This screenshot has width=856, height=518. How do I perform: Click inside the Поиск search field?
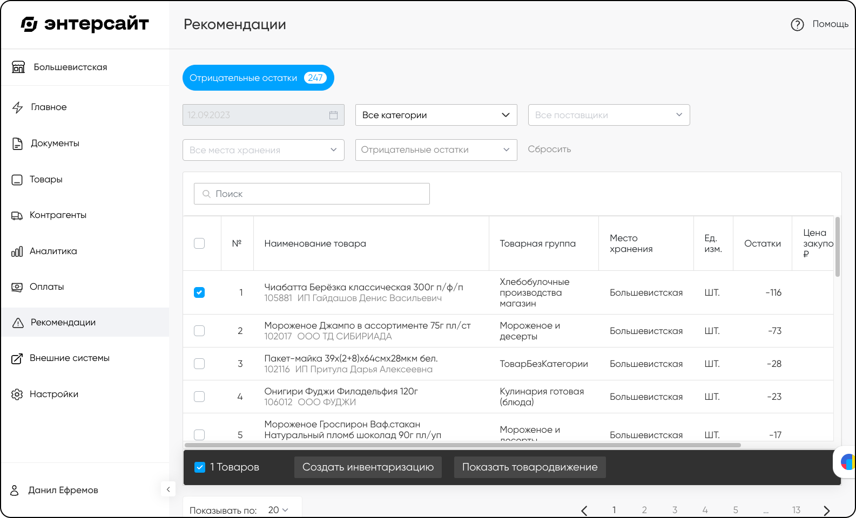pos(312,194)
